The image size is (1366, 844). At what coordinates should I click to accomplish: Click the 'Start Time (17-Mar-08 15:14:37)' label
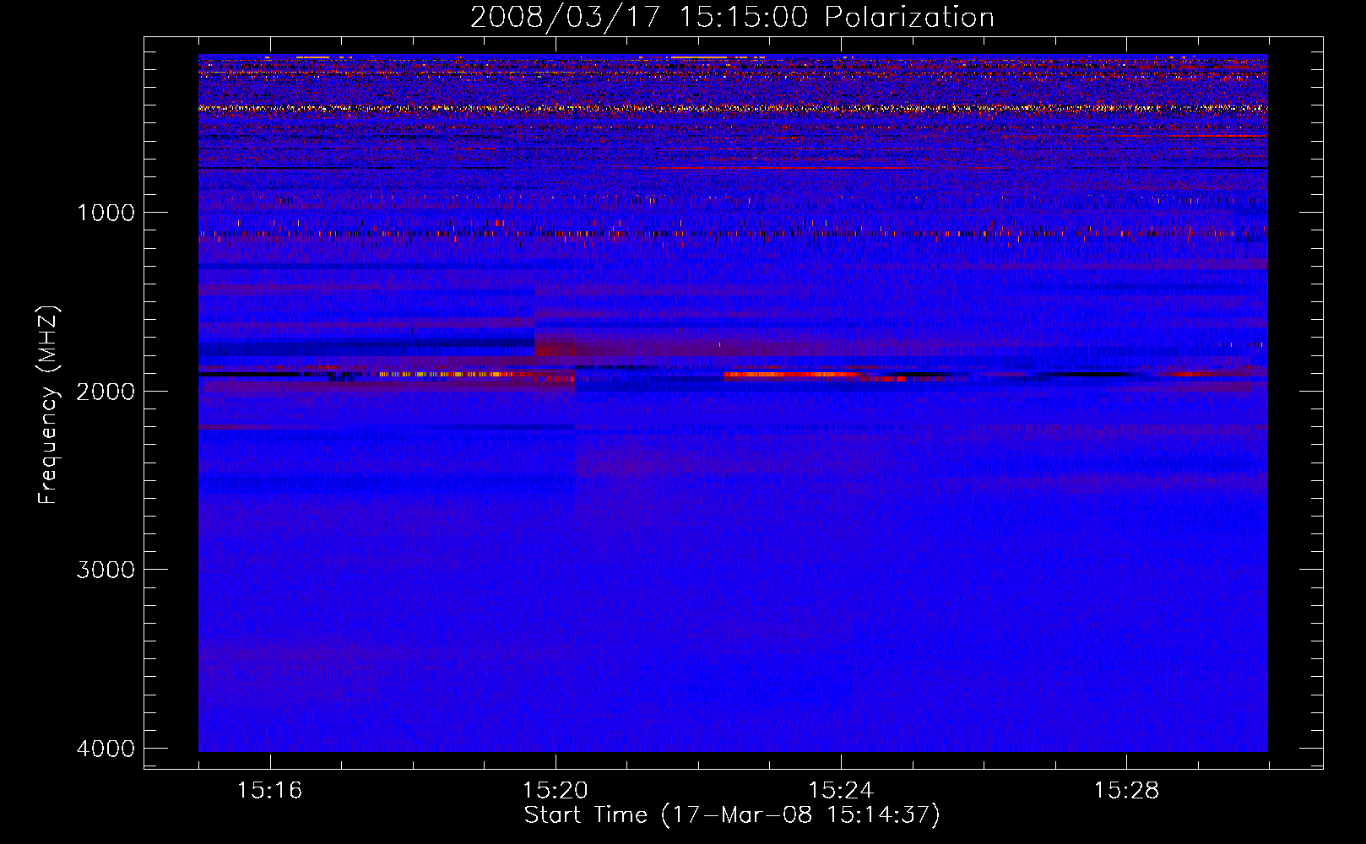click(732, 815)
